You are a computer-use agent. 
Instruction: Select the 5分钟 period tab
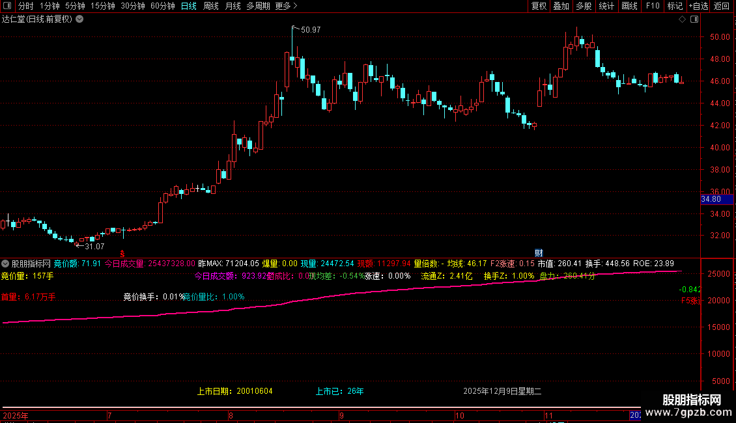pyautogui.click(x=75, y=6)
